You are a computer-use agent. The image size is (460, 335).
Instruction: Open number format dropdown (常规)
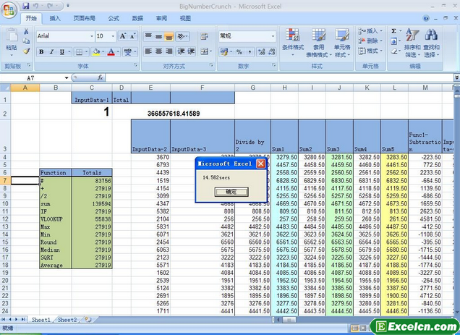[273, 36]
